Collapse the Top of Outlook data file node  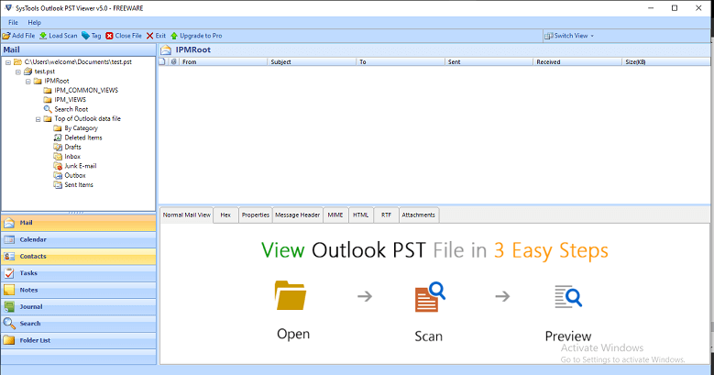pyautogui.click(x=38, y=119)
